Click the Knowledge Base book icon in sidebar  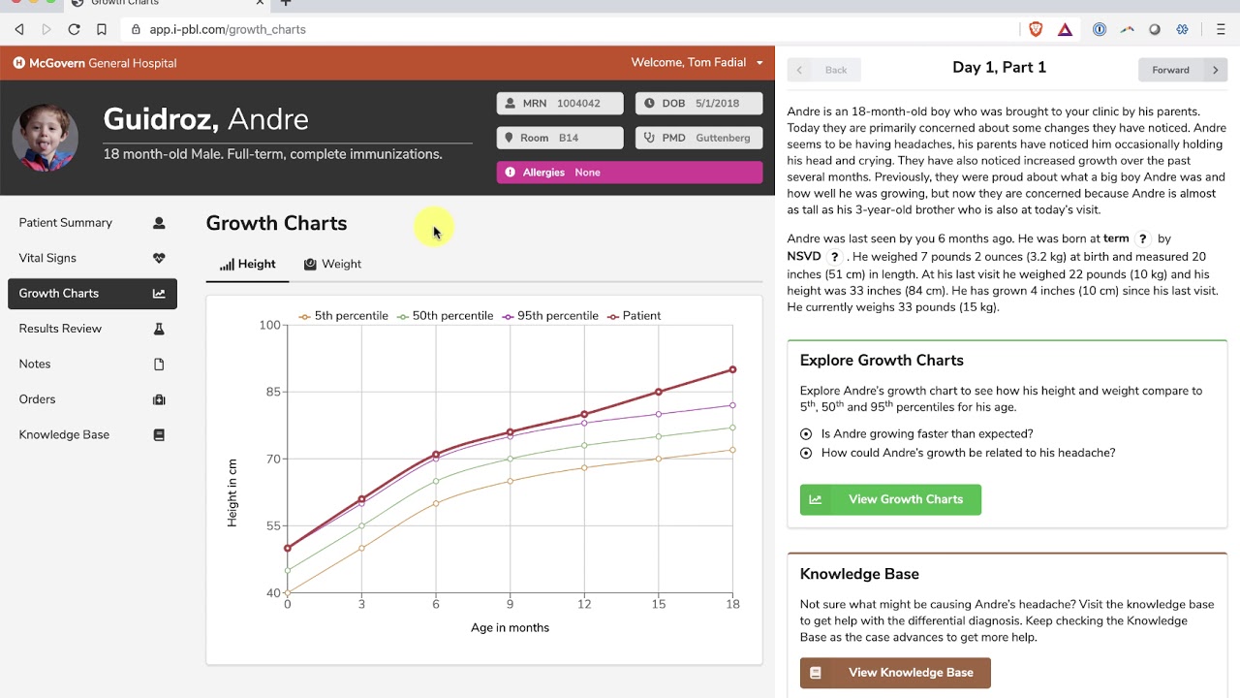(159, 434)
